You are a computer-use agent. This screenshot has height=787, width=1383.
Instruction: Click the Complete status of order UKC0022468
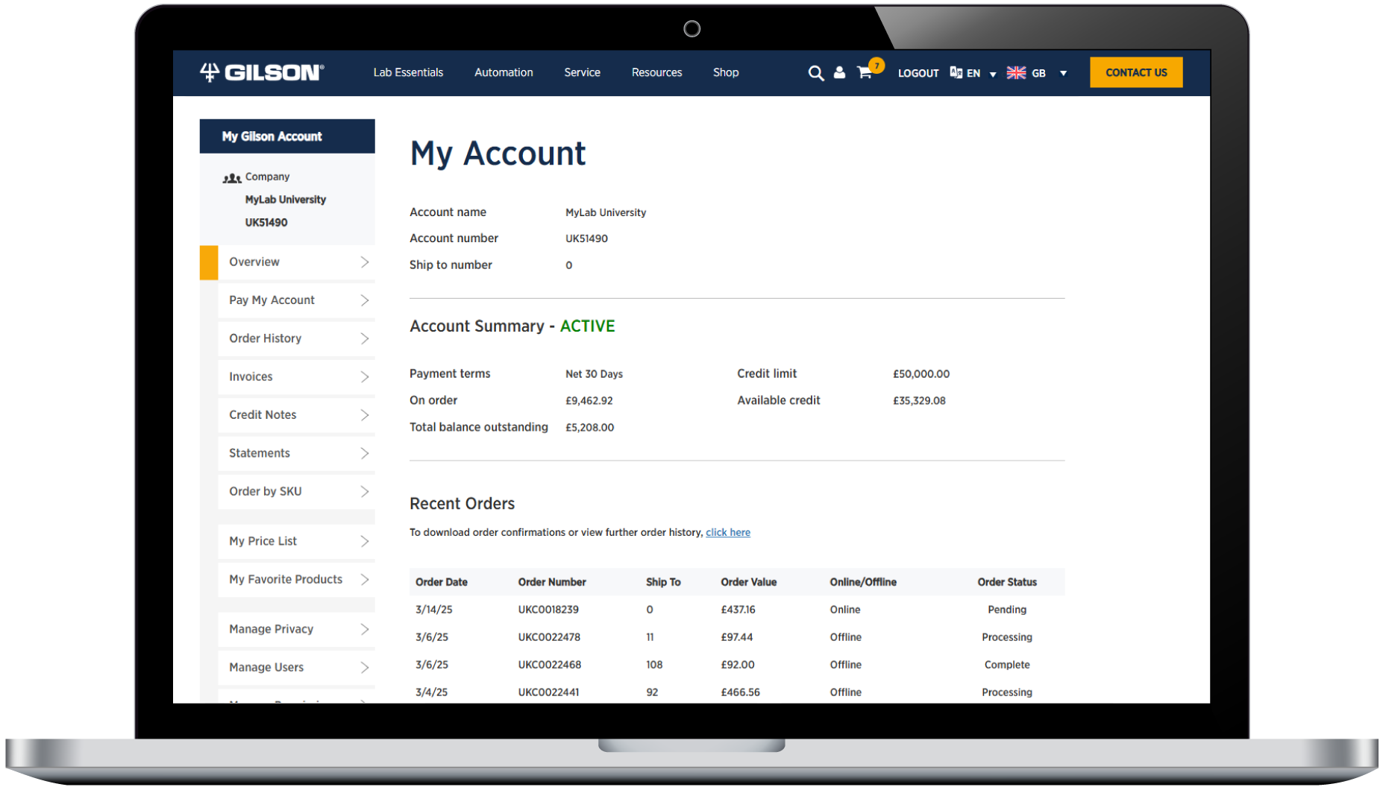click(x=1007, y=665)
